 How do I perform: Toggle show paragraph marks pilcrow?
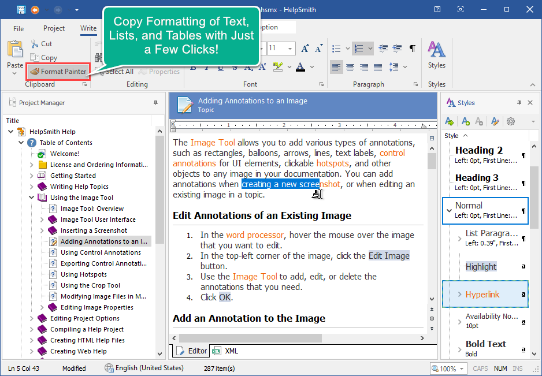pyautogui.click(x=413, y=49)
